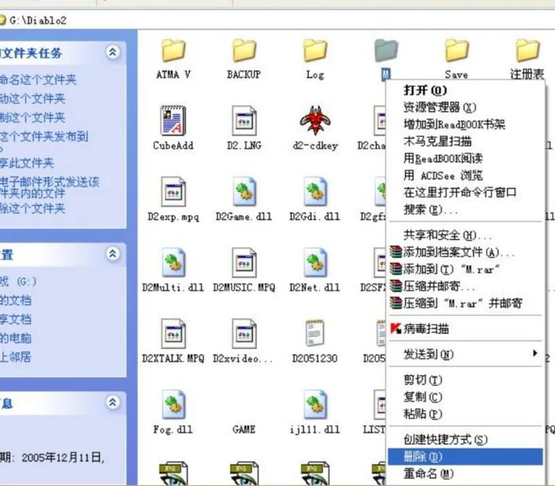Collapse the 位置 places panel chevron
This screenshot has height=486, width=555.
click(x=112, y=254)
